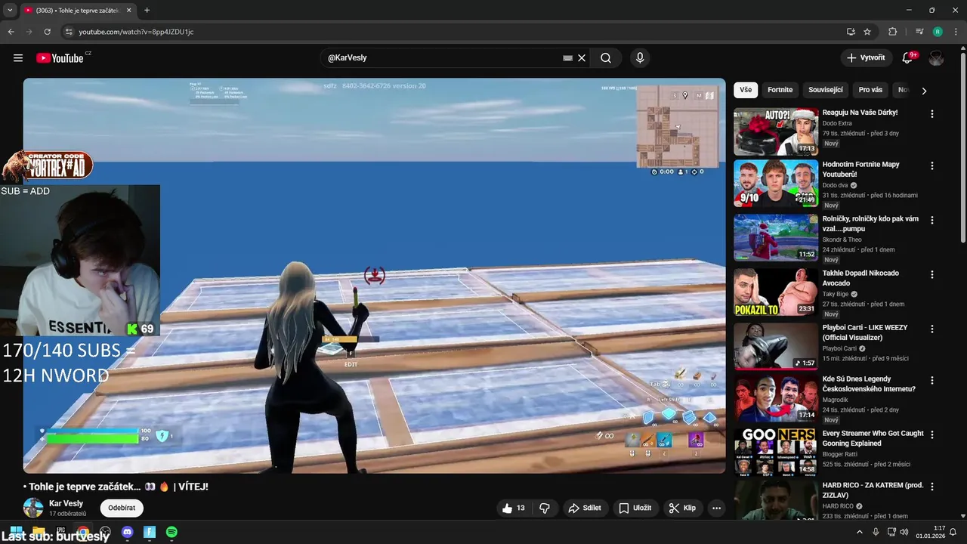Click the Uložit save button
This screenshot has width=967, height=544.
[635, 508]
